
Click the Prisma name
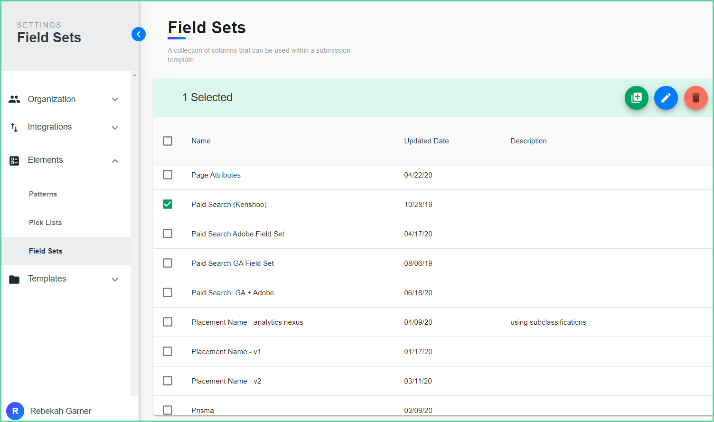[203, 411]
